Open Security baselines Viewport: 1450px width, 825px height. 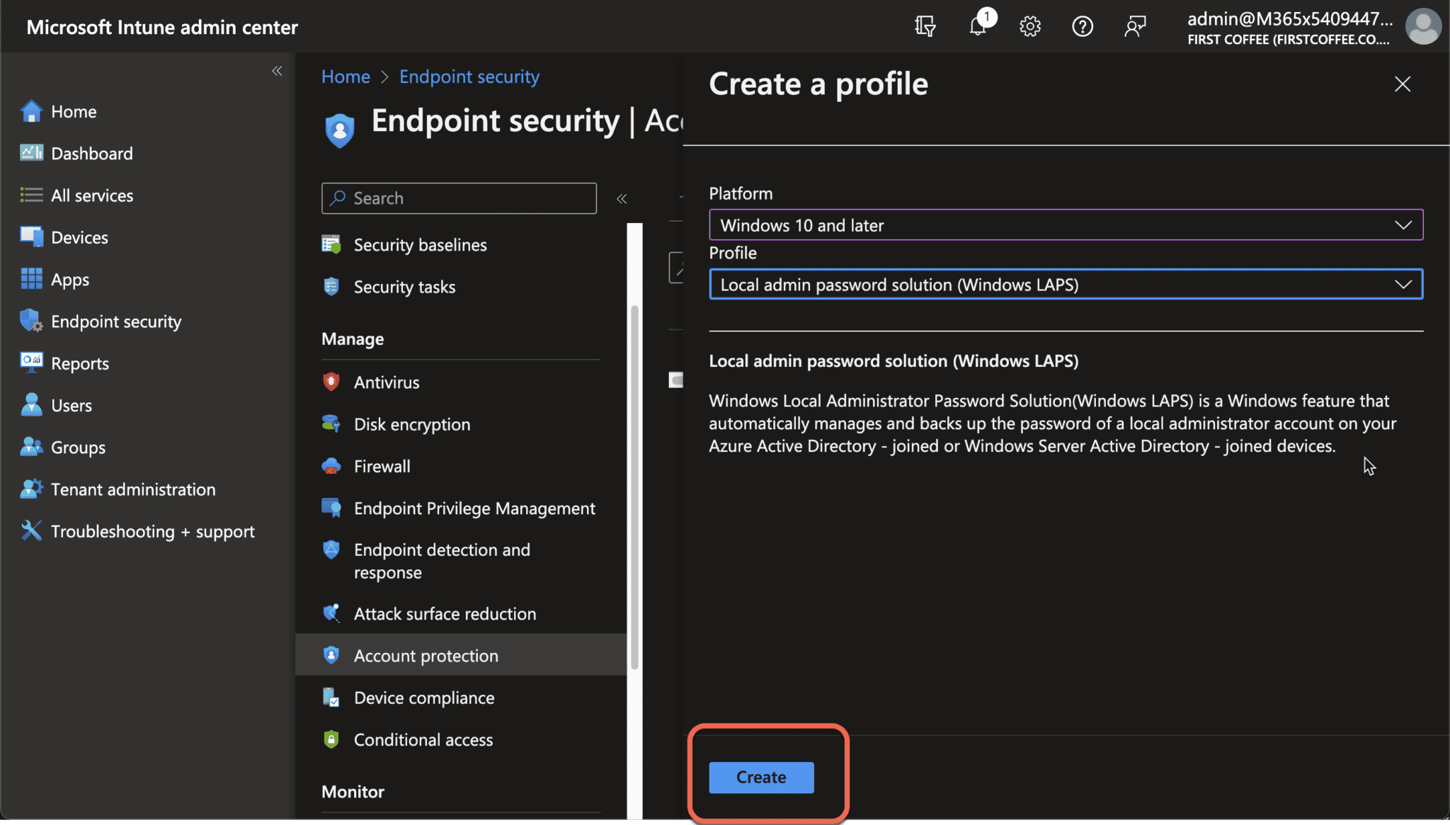pos(420,244)
